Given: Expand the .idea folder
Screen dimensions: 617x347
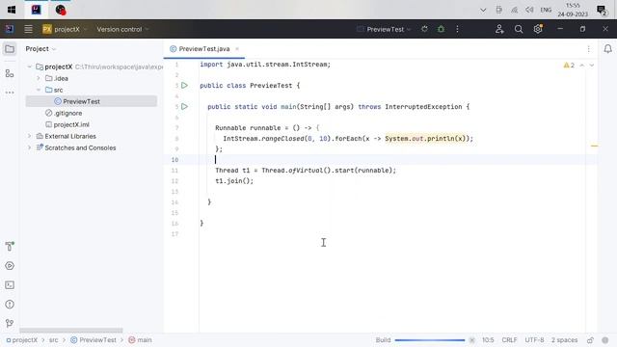Looking at the screenshot, I should pyautogui.click(x=39, y=78).
